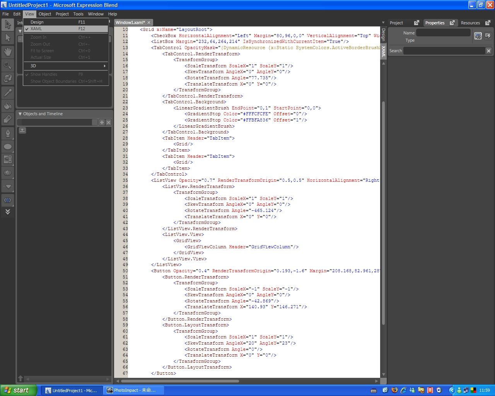Choose the common control dropdown tool
This screenshot has width=495, height=396.
(x=8, y=186)
